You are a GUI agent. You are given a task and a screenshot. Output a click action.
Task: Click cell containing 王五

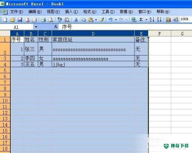point(31,64)
